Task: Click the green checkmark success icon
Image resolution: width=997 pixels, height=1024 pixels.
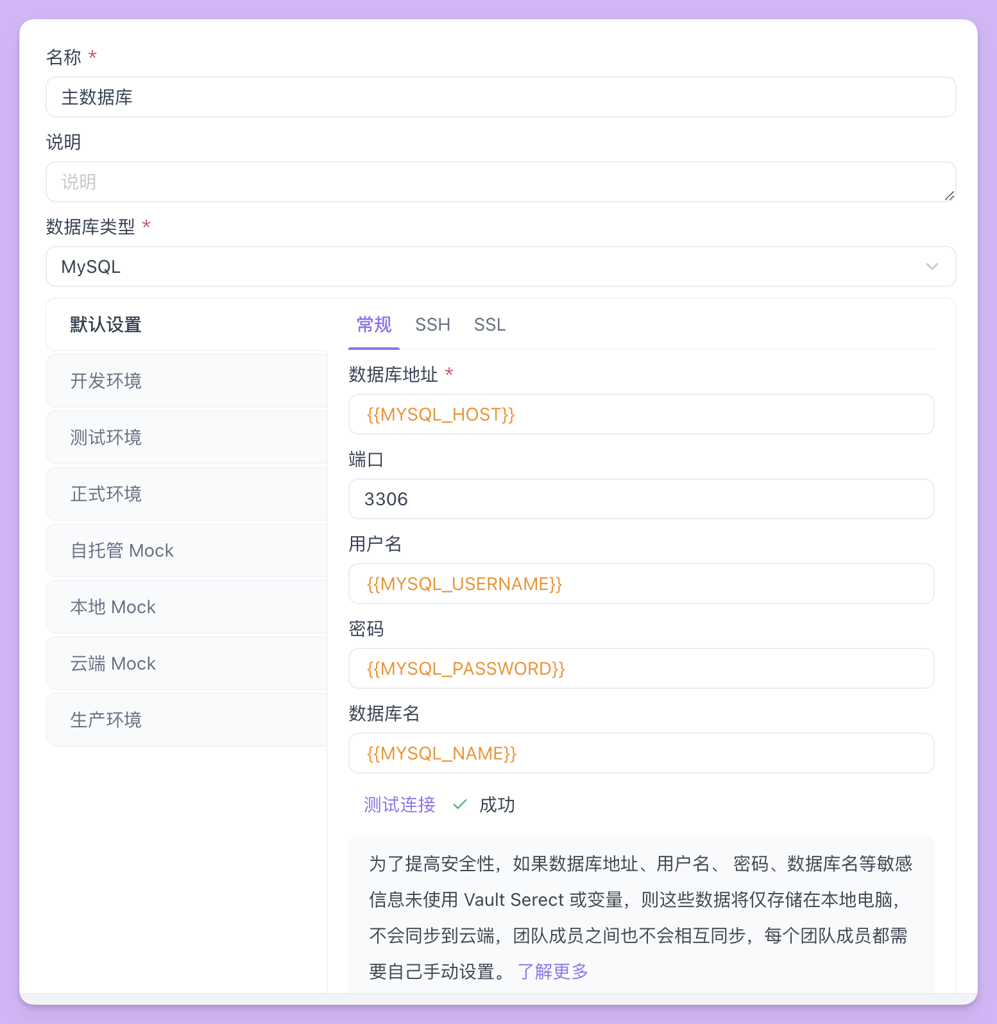Action: pyautogui.click(x=460, y=804)
